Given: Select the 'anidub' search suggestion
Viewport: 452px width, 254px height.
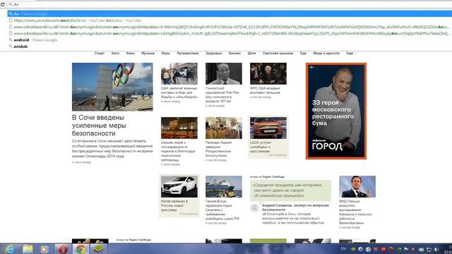Looking at the screenshot, I should (x=230, y=46).
